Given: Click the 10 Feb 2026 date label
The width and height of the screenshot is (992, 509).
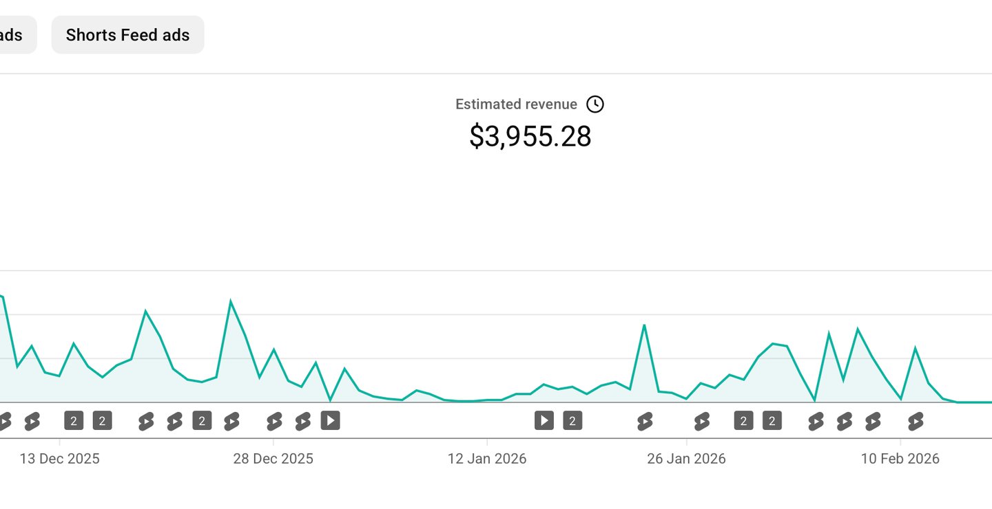Looking at the screenshot, I should point(900,459).
